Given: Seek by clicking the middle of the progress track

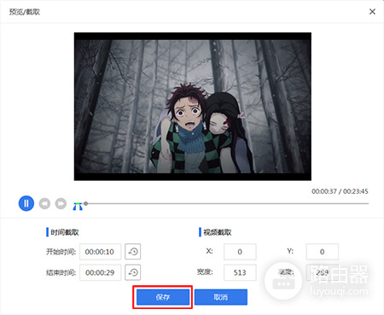Looking at the screenshot, I should click(x=227, y=203).
